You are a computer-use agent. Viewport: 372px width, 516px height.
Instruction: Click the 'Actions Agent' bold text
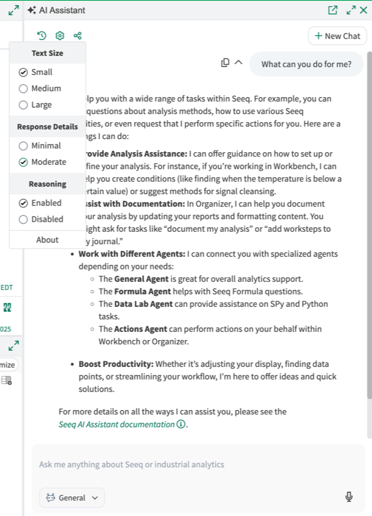point(140,329)
